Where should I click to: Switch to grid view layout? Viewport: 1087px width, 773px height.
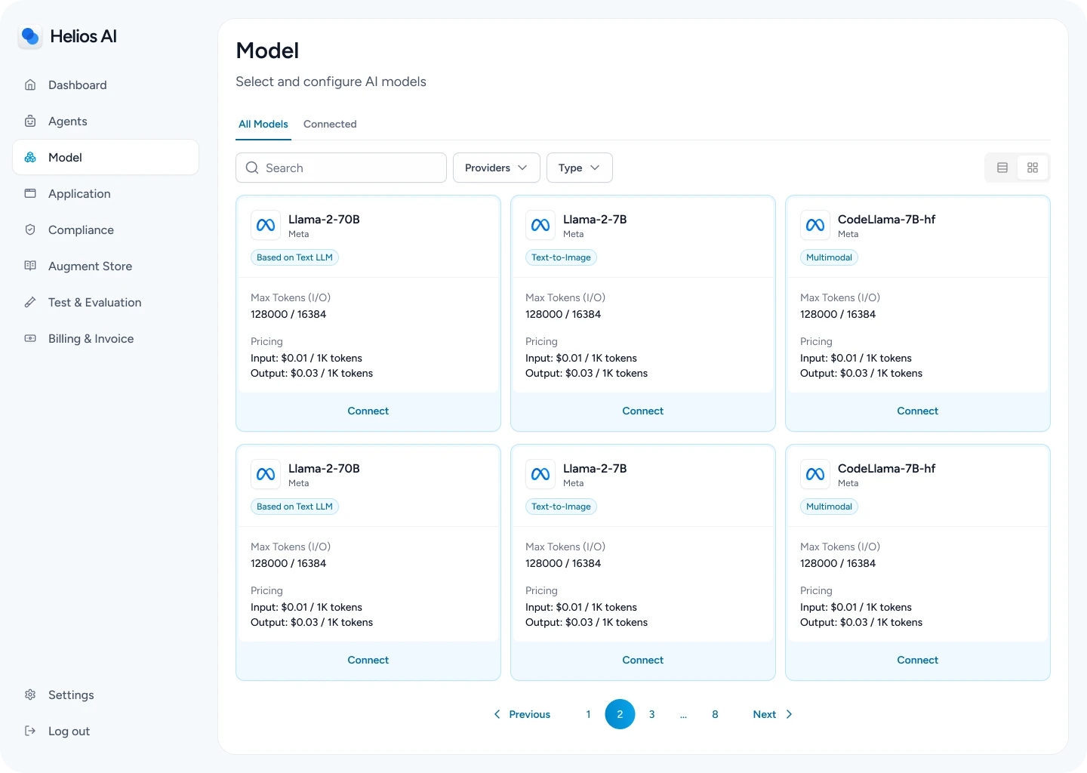point(1033,168)
